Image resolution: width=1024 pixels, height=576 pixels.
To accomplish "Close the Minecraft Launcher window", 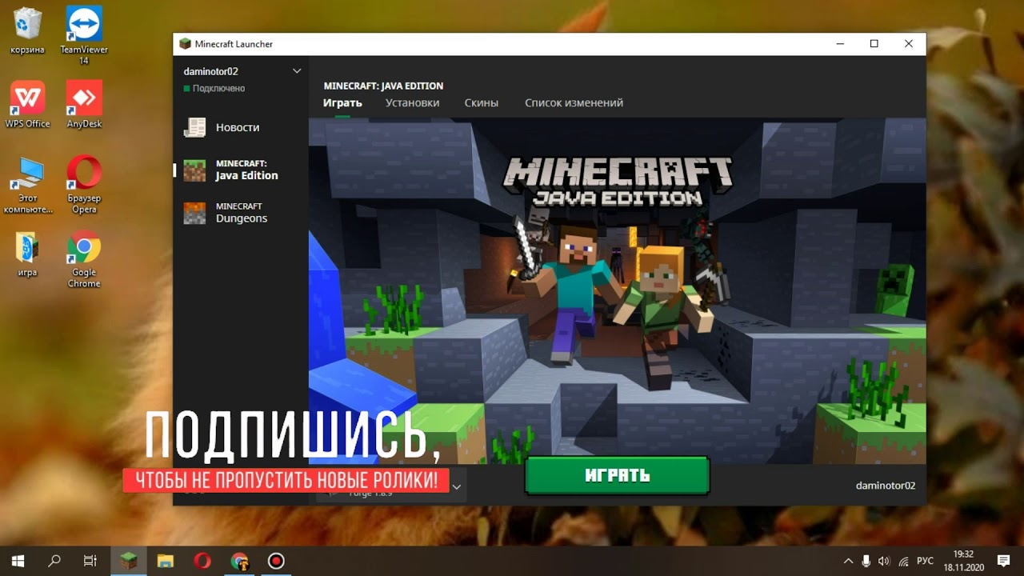I will coord(908,44).
